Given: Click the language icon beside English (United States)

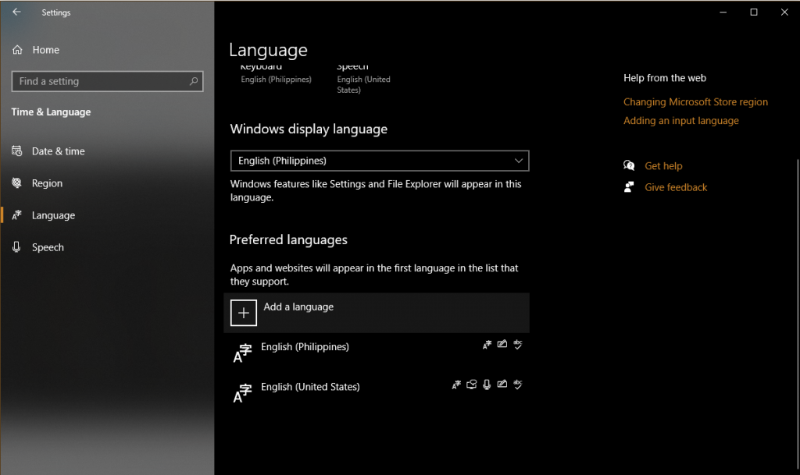Looking at the screenshot, I should tap(242, 394).
